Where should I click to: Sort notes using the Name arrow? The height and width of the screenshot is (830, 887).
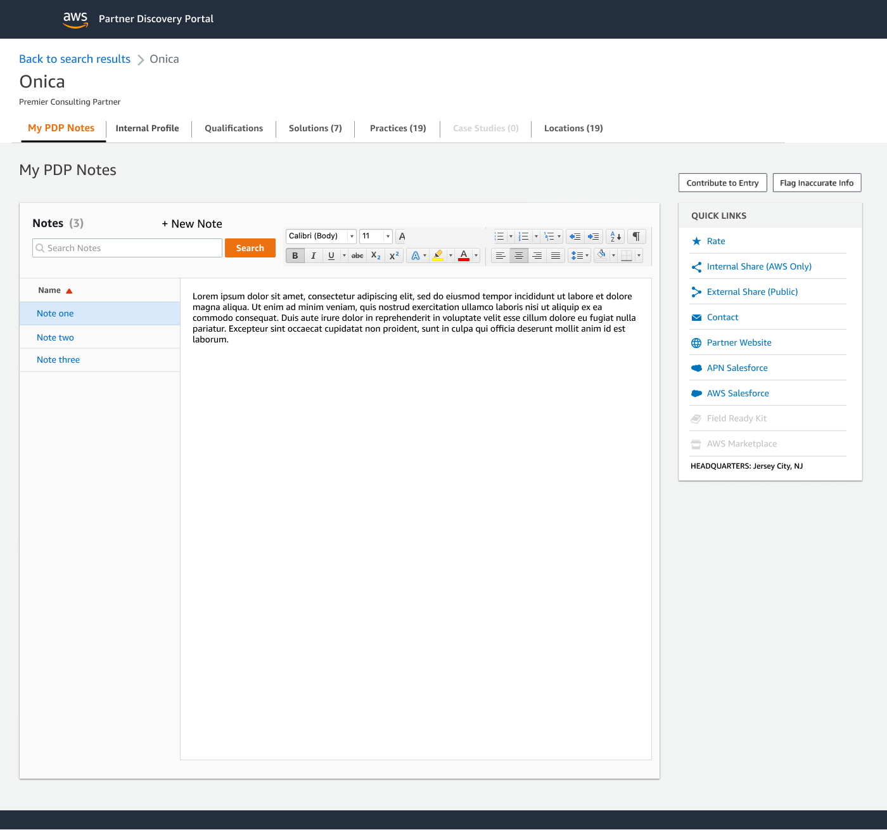pyautogui.click(x=70, y=291)
